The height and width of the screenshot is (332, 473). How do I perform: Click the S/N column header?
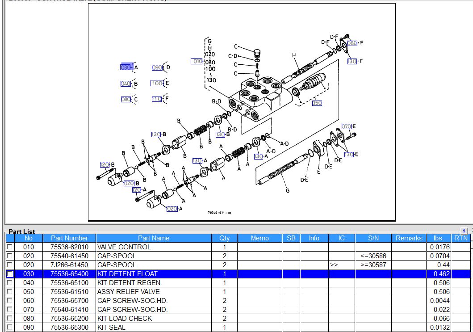coord(373,238)
